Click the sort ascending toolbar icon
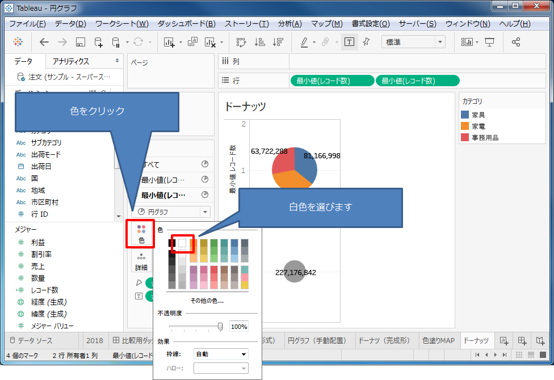The height and width of the screenshot is (380, 554). 259,42
